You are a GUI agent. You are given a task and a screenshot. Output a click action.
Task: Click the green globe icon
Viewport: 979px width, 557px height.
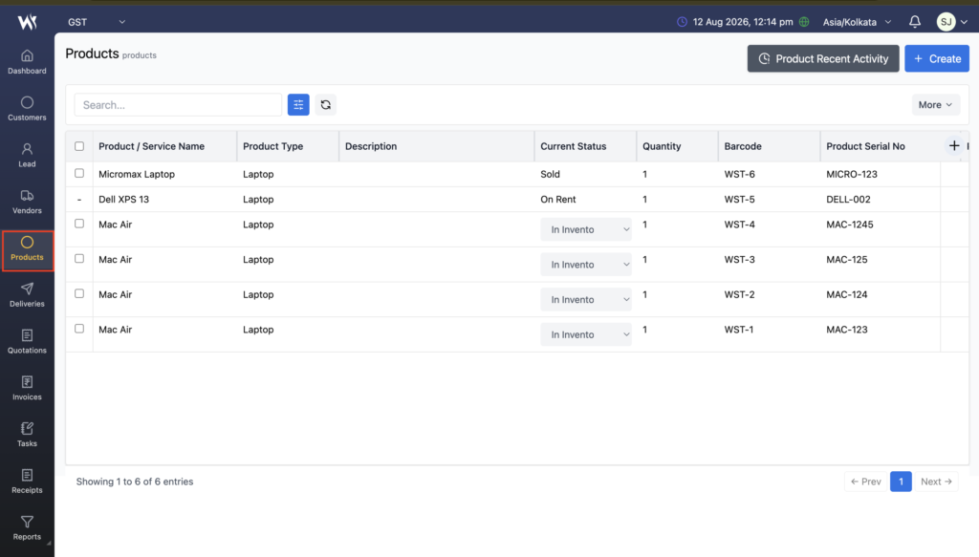tap(804, 22)
